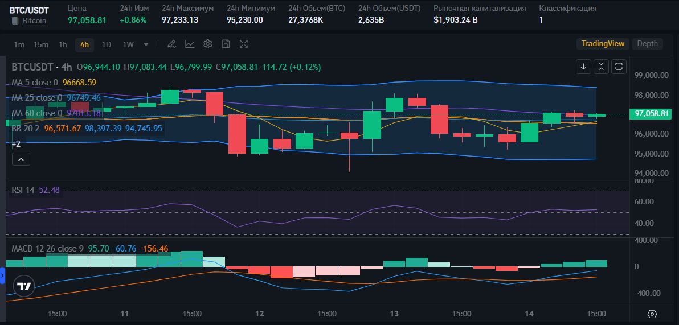Expand more timeframes dropdown arrow
This screenshot has height=325, width=679.
[146, 44]
